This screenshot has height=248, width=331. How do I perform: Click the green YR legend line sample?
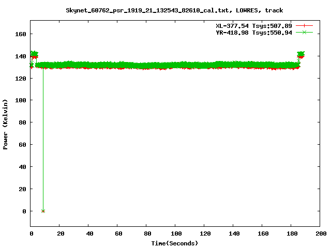[304, 33]
